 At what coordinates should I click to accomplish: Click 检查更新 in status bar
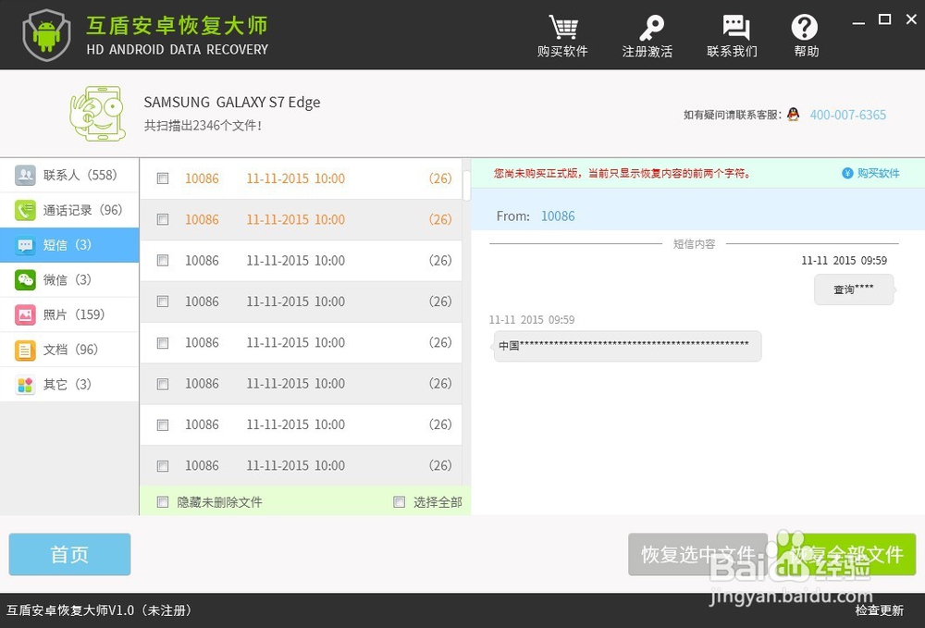[x=879, y=610]
